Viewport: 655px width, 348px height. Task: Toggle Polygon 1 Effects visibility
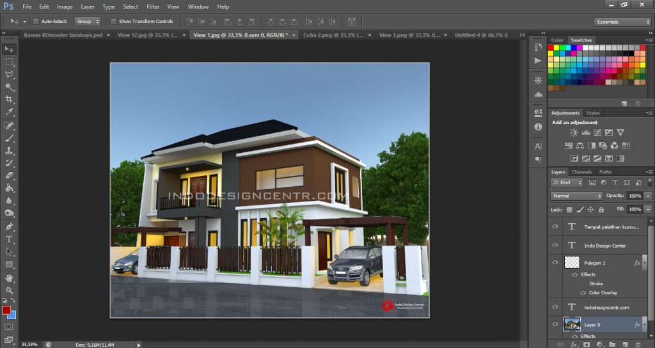click(x=574, y=274)
